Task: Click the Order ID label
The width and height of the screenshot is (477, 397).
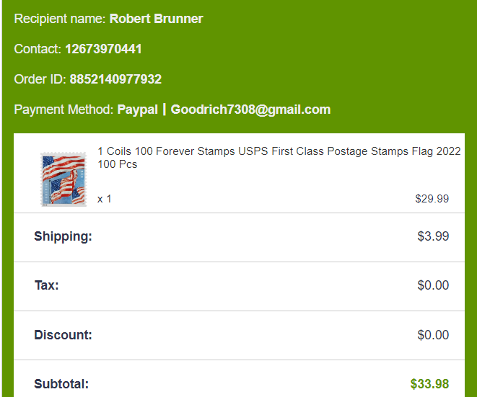Action: 40,79
